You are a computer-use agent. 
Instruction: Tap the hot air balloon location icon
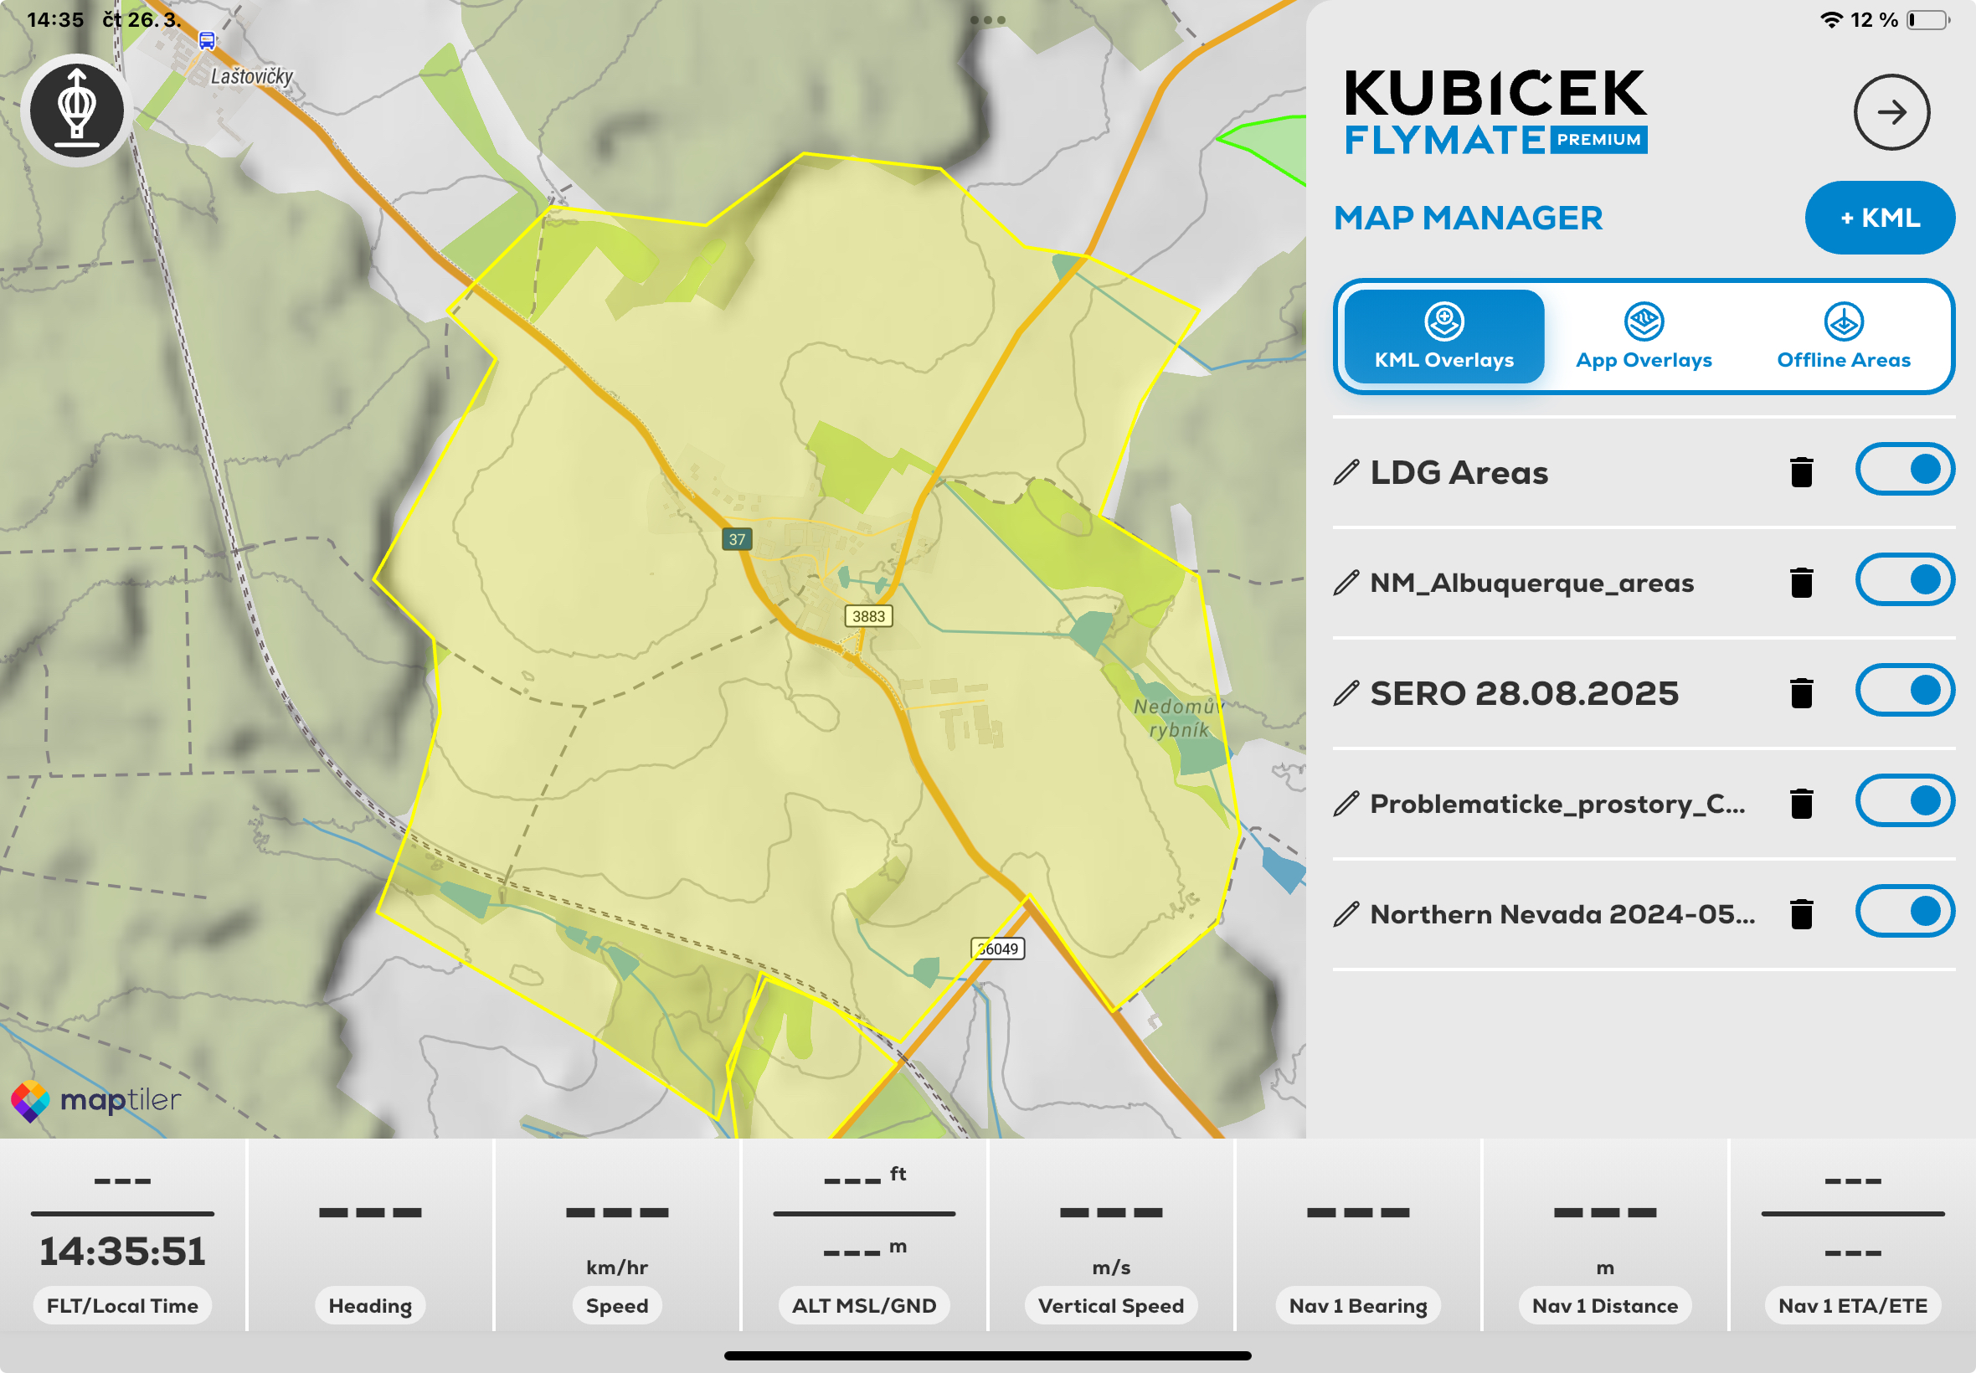click(76, 111)
